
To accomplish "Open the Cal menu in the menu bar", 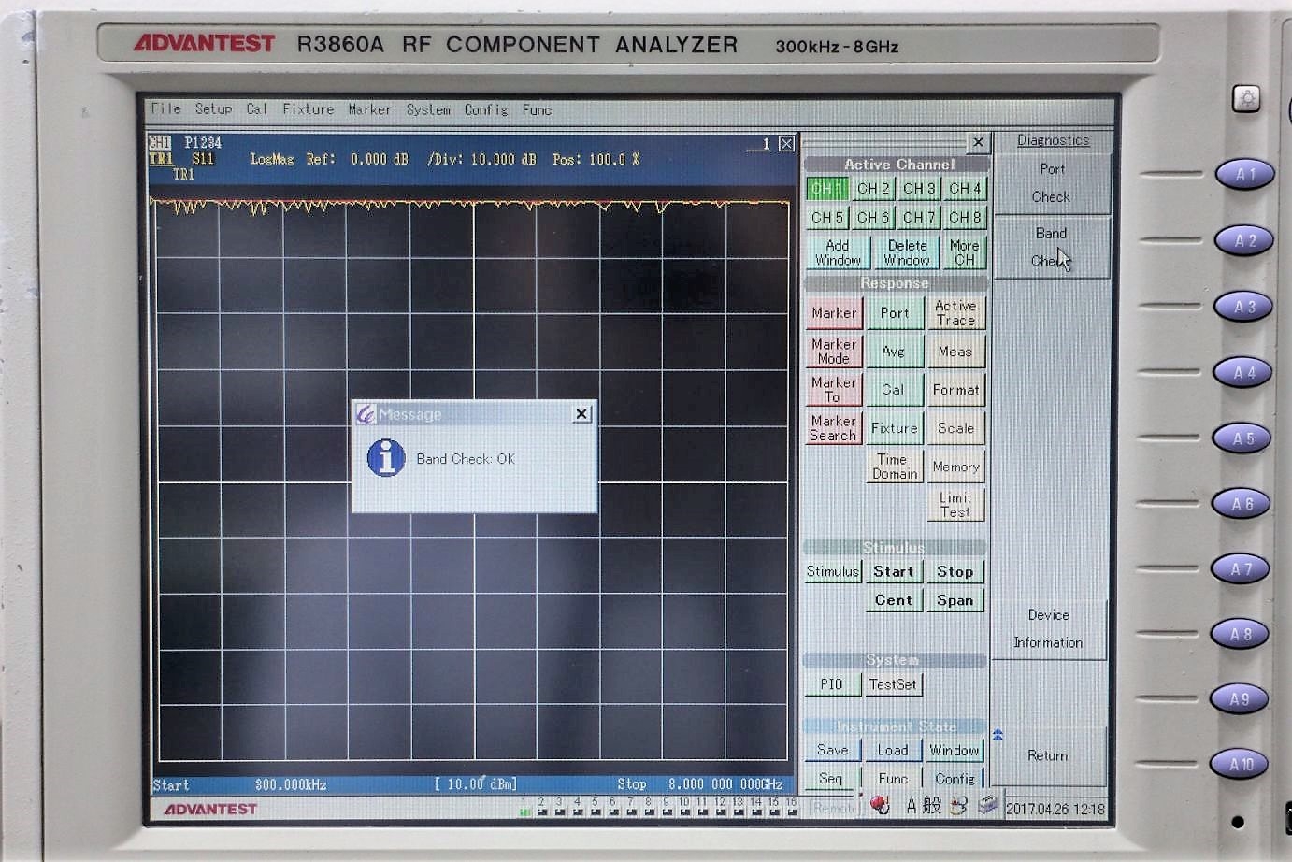I will pyautogui.click(x=256, y=109).
